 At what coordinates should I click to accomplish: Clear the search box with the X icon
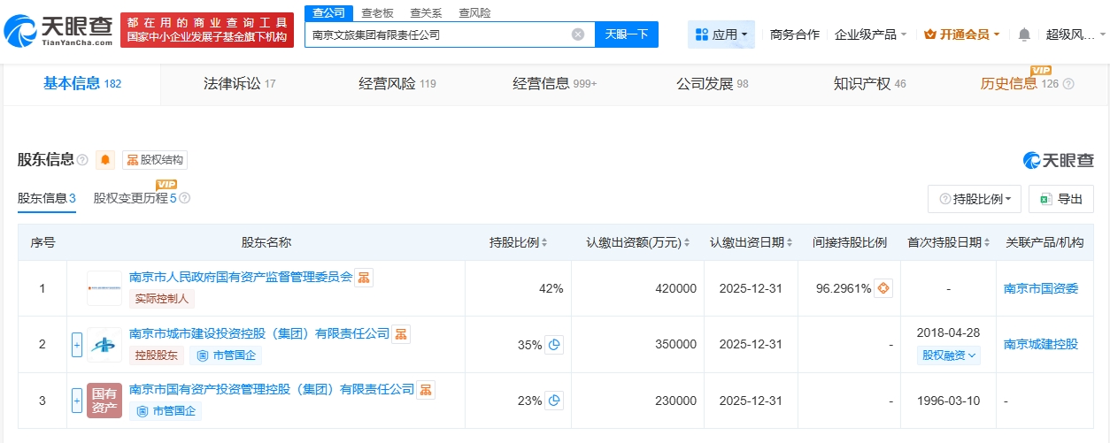tap(578, 34)
